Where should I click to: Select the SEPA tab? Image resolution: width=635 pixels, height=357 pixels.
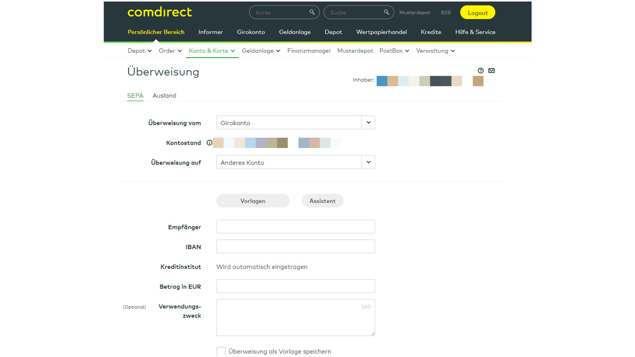(x=135, y=96)
